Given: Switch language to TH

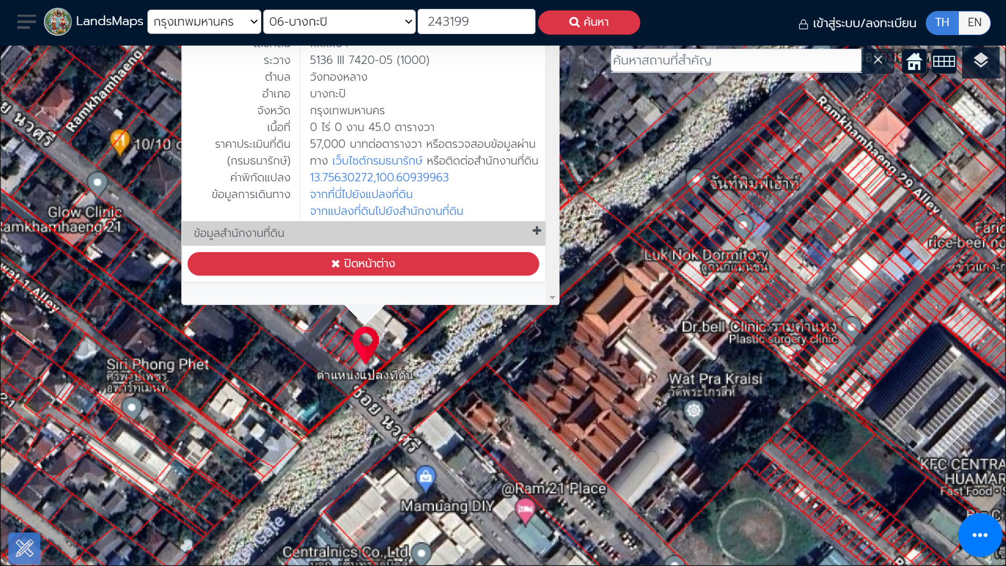Looking at the screenshot, I should click(x=942, y=23).
